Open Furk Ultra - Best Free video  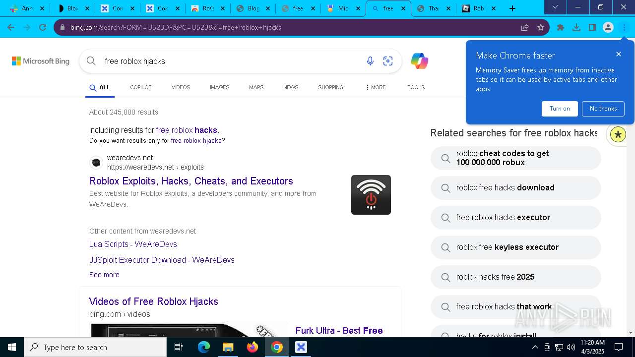339,331
